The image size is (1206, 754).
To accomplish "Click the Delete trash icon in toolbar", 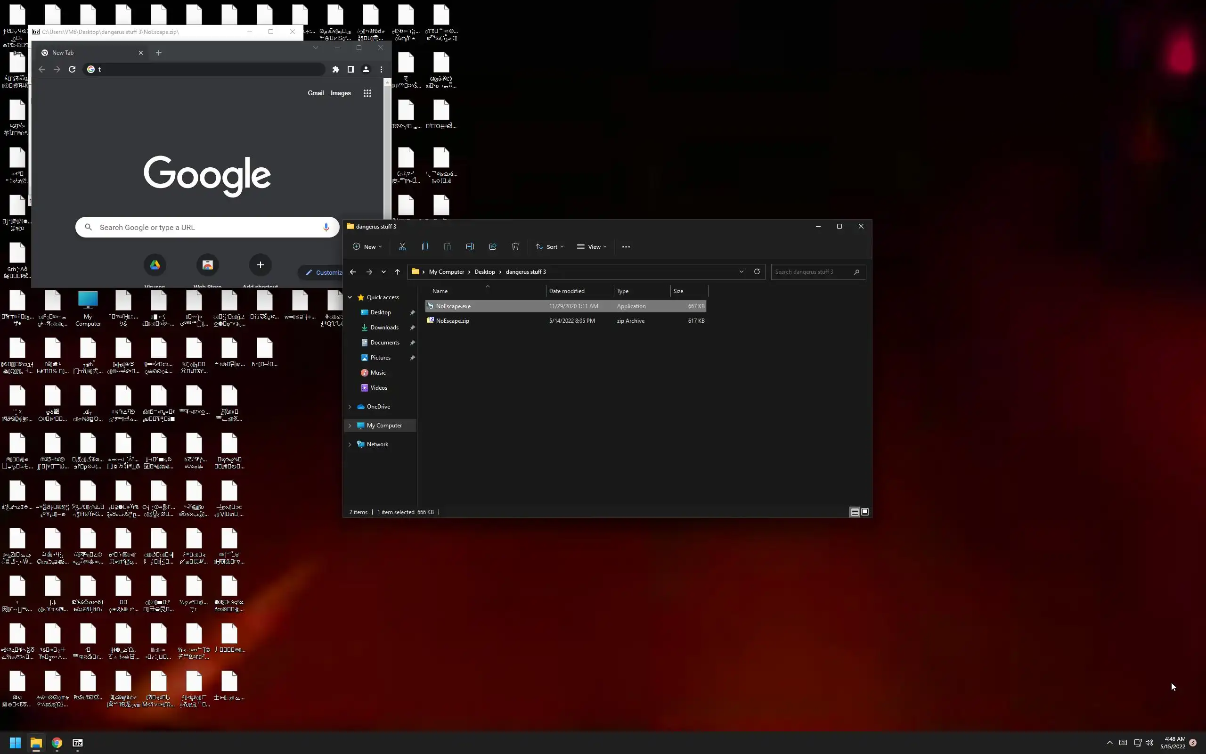I will coord(515,247).
